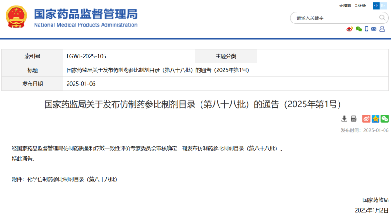
Task: Click the 主题分类 label cell
Action: click(x=226, y=56)
